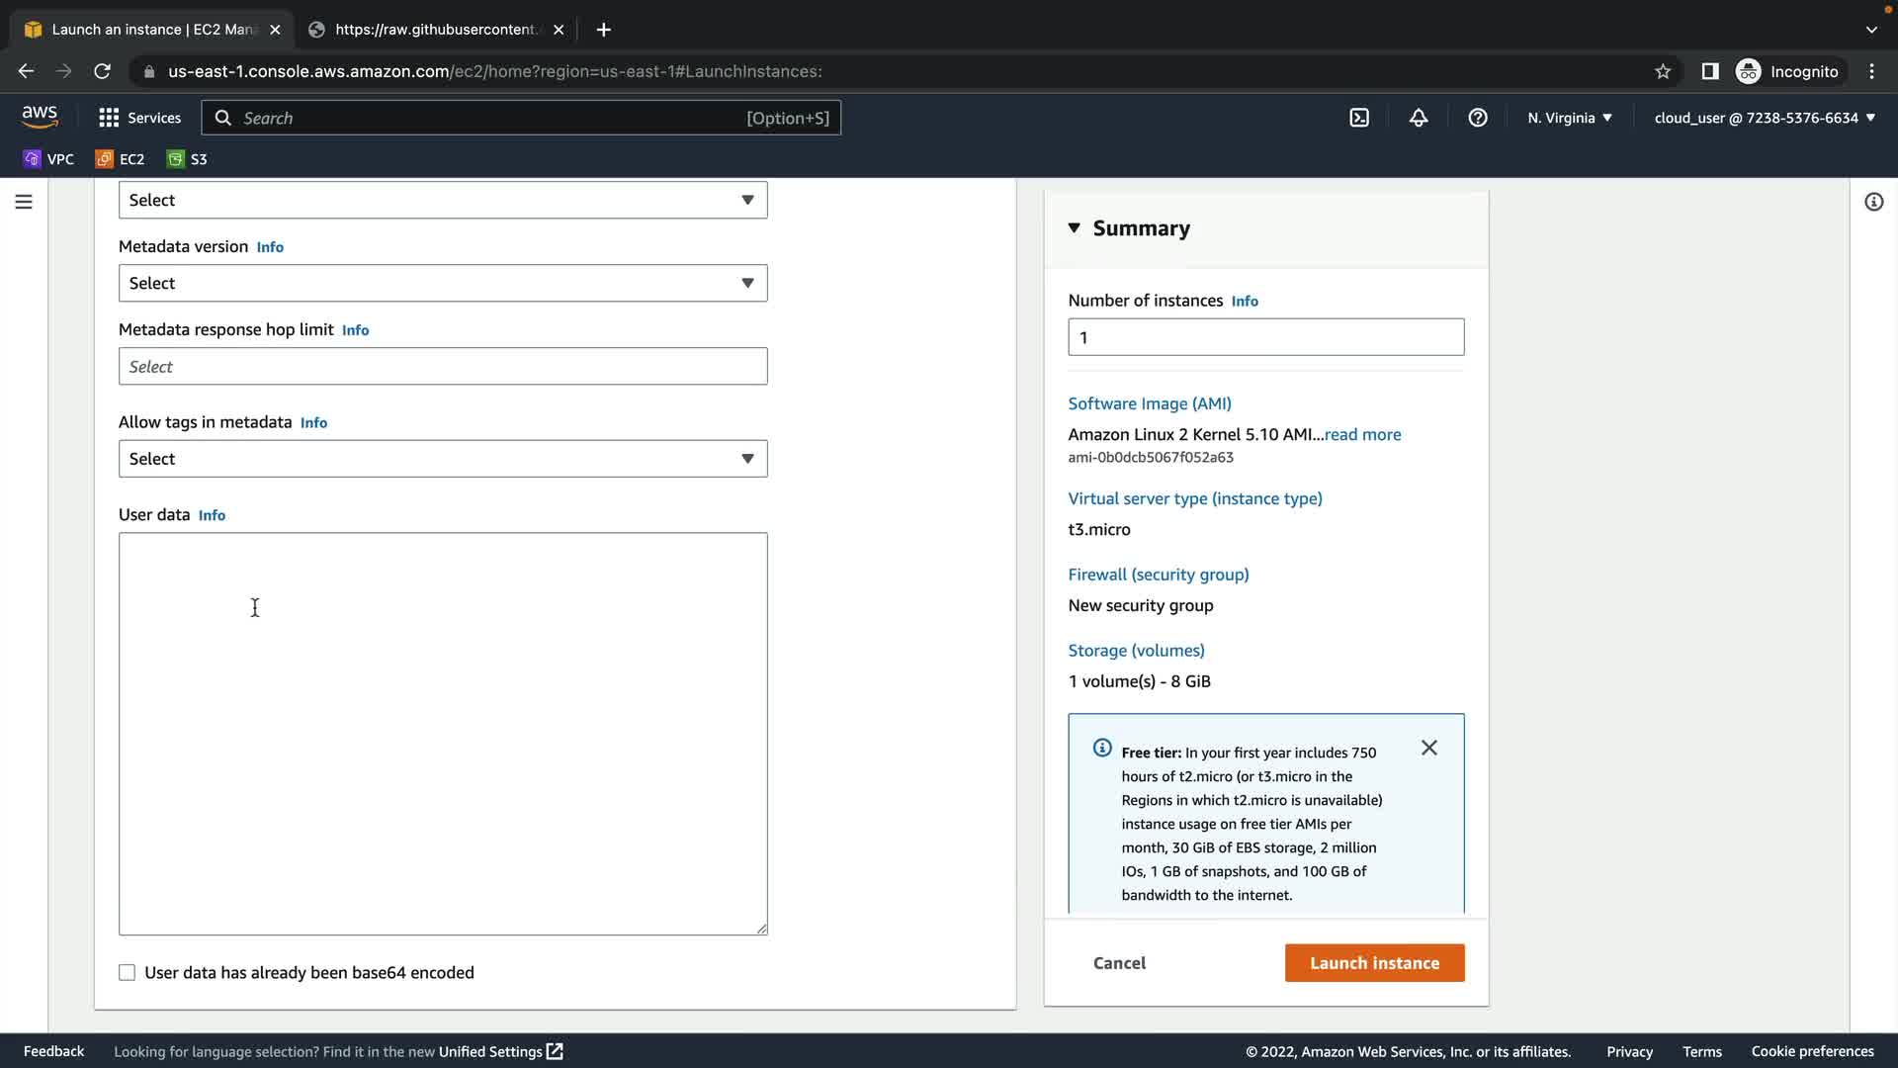Click the AWS logo home
Viewport: 1898px width, 1068px height.
click(40, 117)
